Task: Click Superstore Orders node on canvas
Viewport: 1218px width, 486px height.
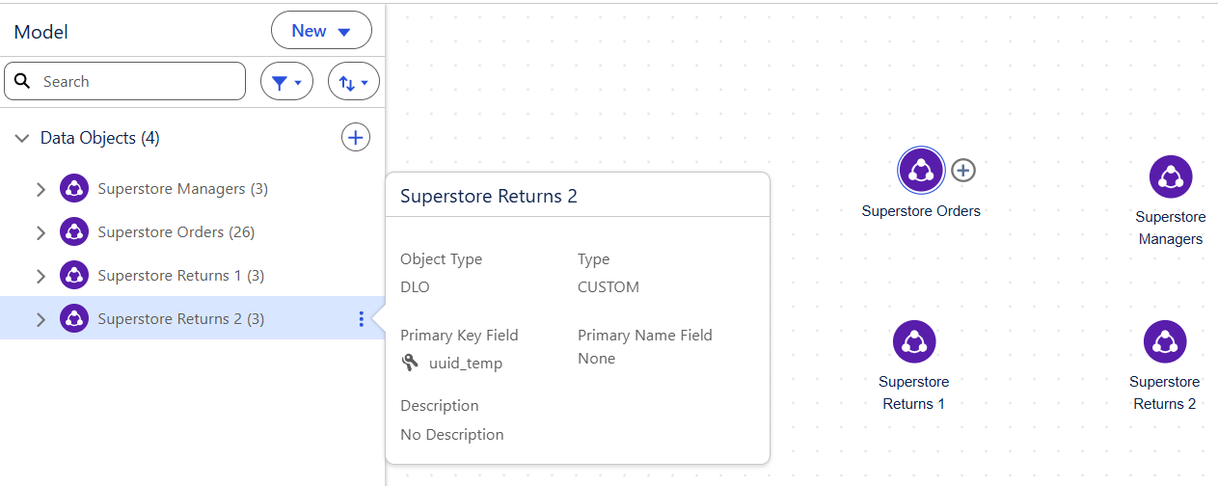Action: pyautogui.click(x=921, y=171)
